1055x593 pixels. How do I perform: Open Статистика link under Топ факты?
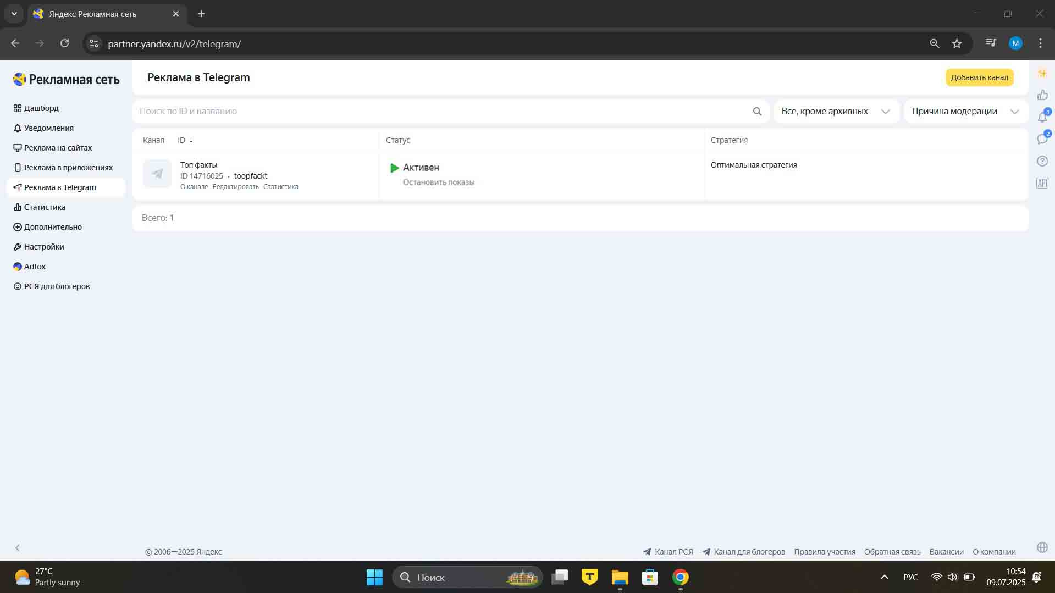click(x=281, y=187)
